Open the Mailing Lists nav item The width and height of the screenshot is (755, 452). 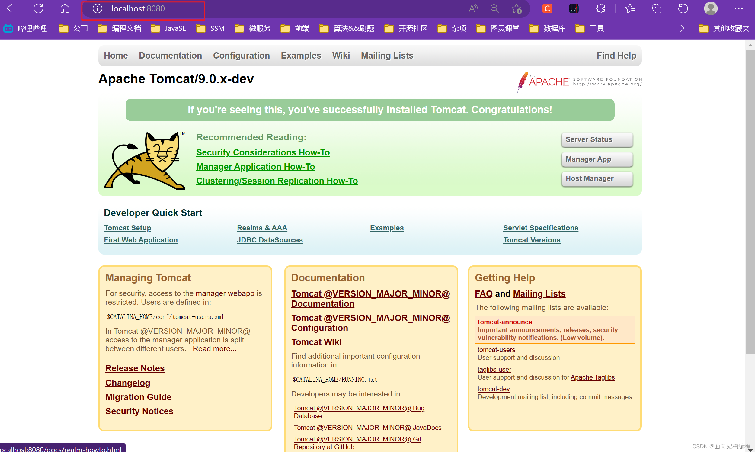coord(387,56)
